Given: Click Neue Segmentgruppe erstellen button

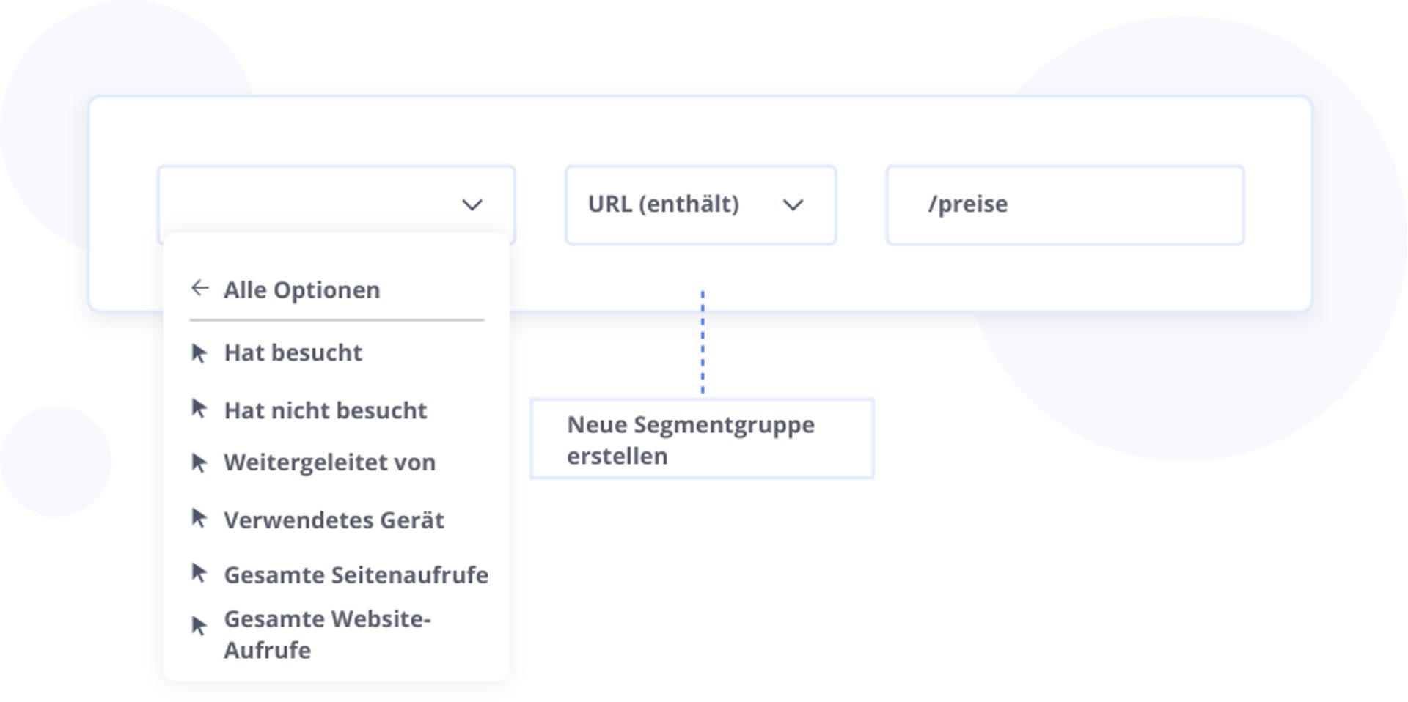Looking at the screenshot, I should tap(702, 440).
